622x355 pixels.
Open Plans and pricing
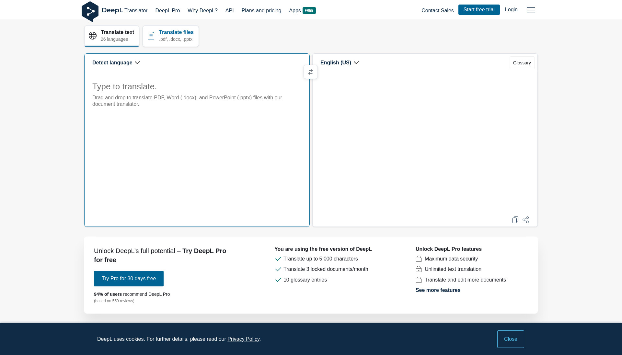point(261,10)
